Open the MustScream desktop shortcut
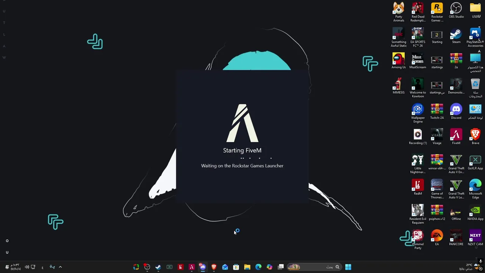Screen dimensions: 485x273 coord(418,61)
